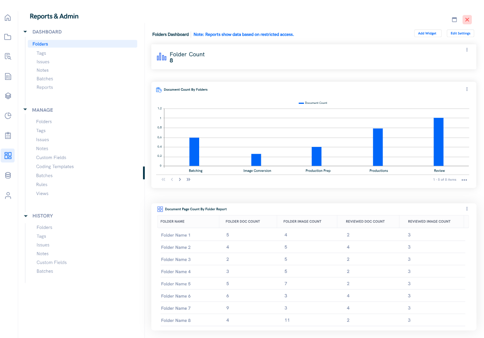Screen dimensions: 484x338
Task: Open Issues under Dashboard
Action: point(43,62)
